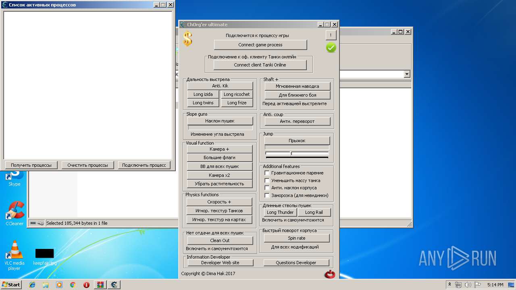
Task: Click the empty active processes list area
Action: (x=88, y=85)
